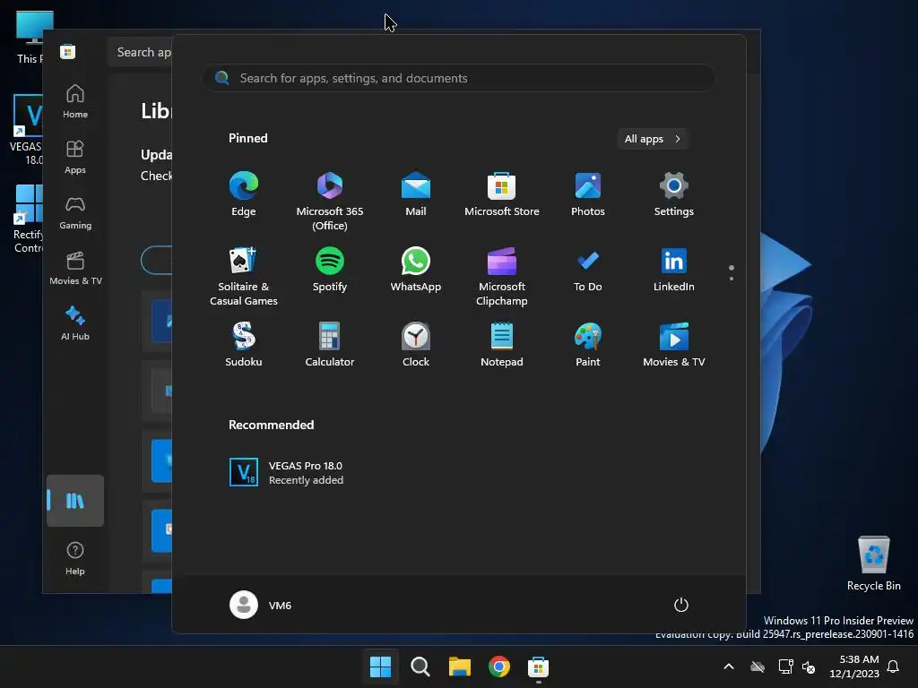Viewport: 918px width, 688px height.
Task: Select VEGAS Pro desktop shortcut
Action: (27, 130)
